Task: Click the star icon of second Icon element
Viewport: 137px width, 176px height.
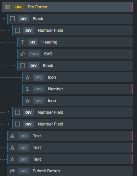Action: (x=27, y=101)
